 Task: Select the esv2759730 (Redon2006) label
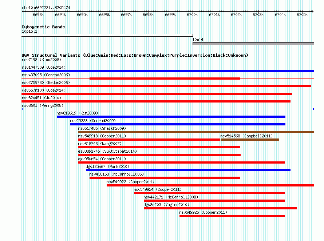pyautogui.click(x=46, y=83)
